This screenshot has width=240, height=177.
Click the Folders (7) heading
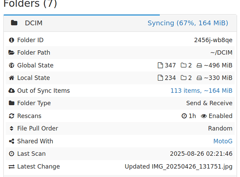(x=30, y=4)
